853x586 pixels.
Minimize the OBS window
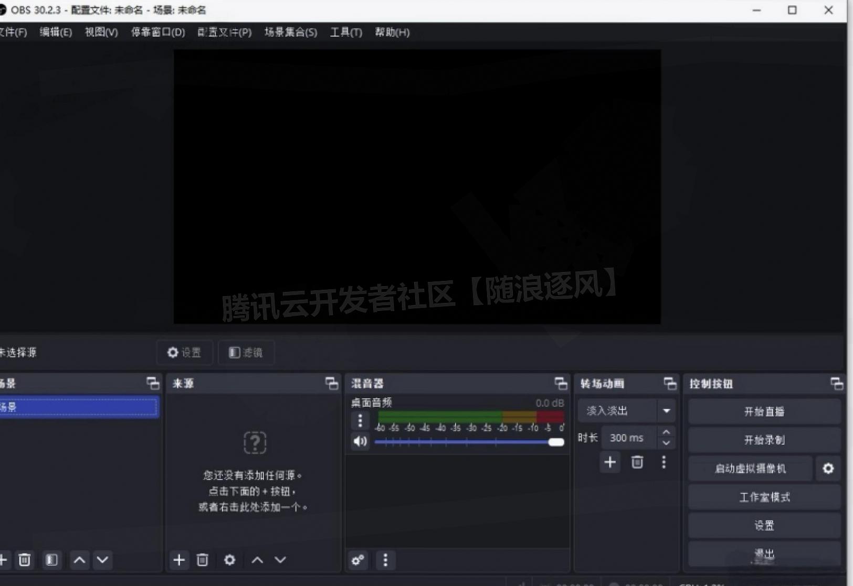pos(756,10)
